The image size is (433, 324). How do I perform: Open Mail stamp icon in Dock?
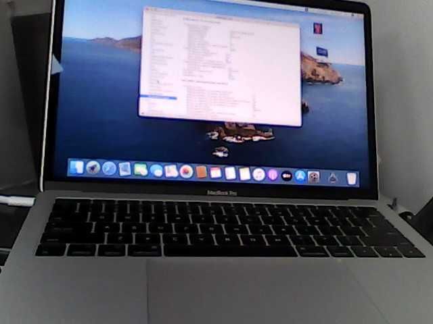(124, 169)
